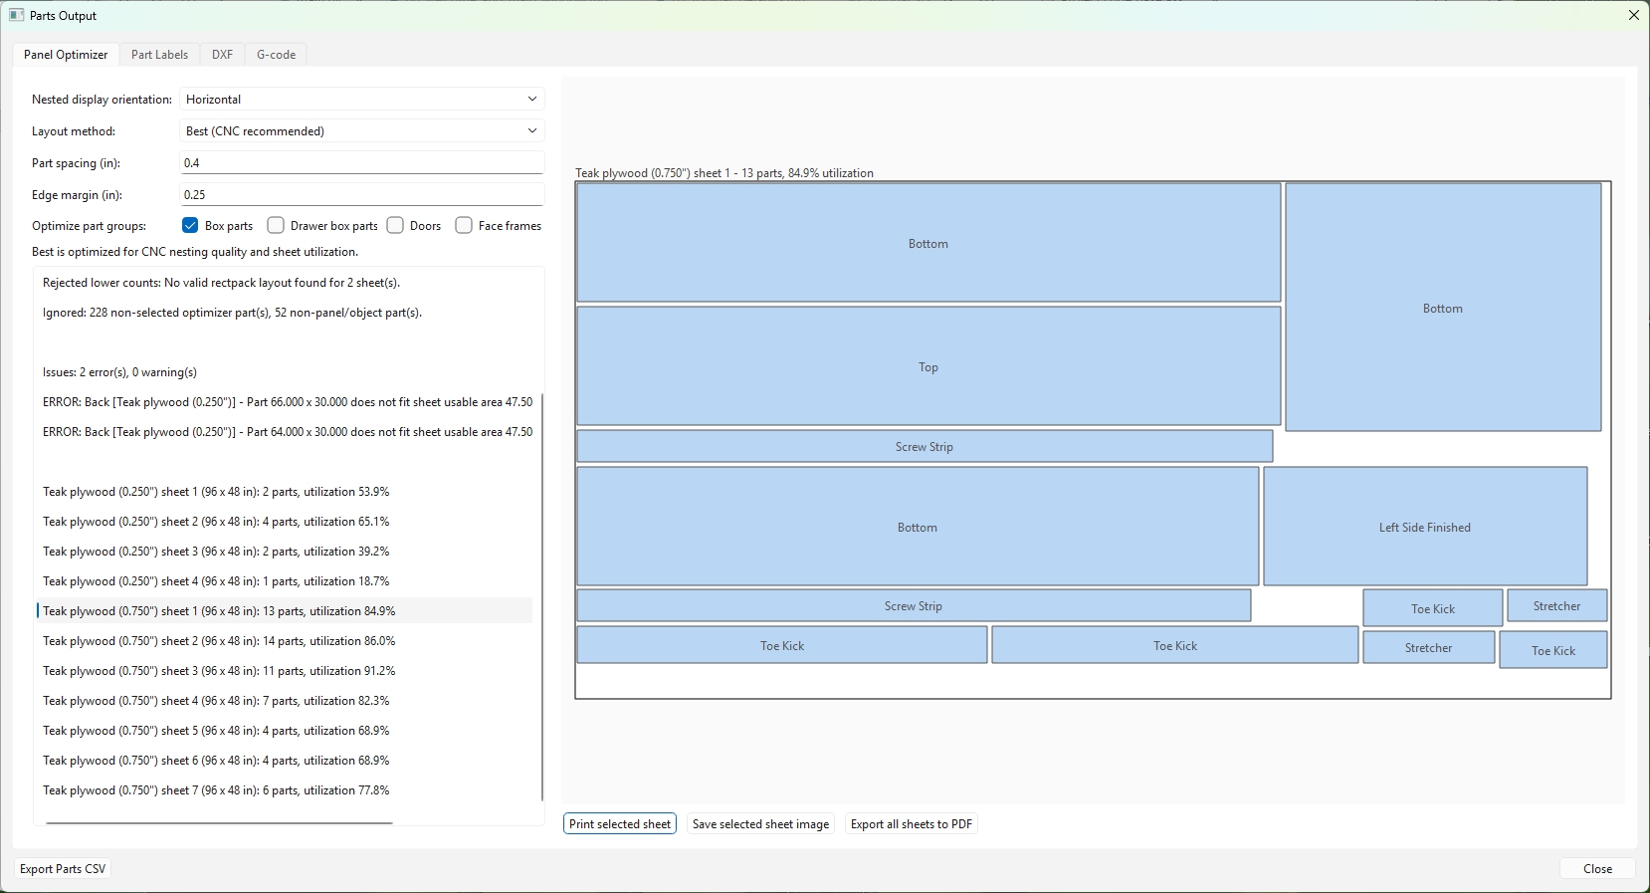Click the 64.000 x 30.000 Back error line
The width and height of the screenshot is (1650, 893).
285,432
